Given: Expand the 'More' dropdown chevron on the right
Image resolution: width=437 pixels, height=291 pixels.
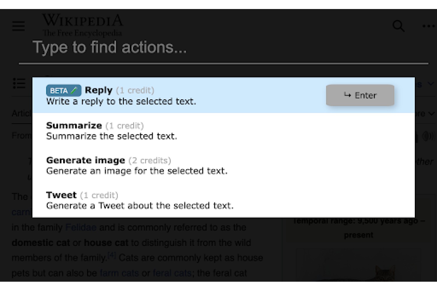Looking at the screenshot, I should click(x=431, y=113).
